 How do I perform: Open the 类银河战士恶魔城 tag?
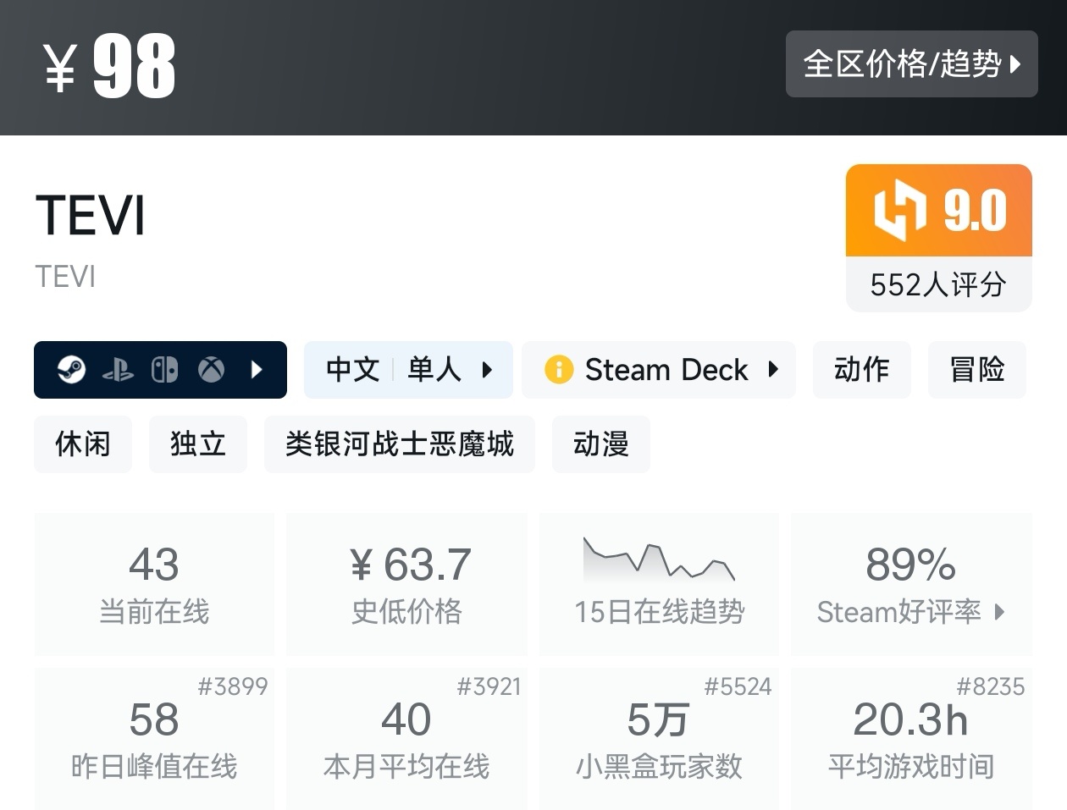click(x=400, y=444)
